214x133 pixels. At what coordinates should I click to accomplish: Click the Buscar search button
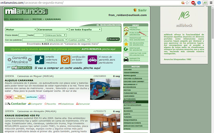[x=113, y=39]
